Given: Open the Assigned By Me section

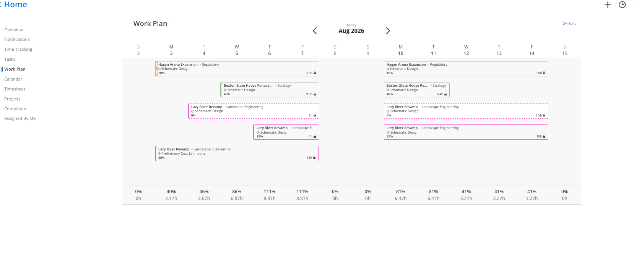Looking at the screenshot, I should (x=20, y=118).
